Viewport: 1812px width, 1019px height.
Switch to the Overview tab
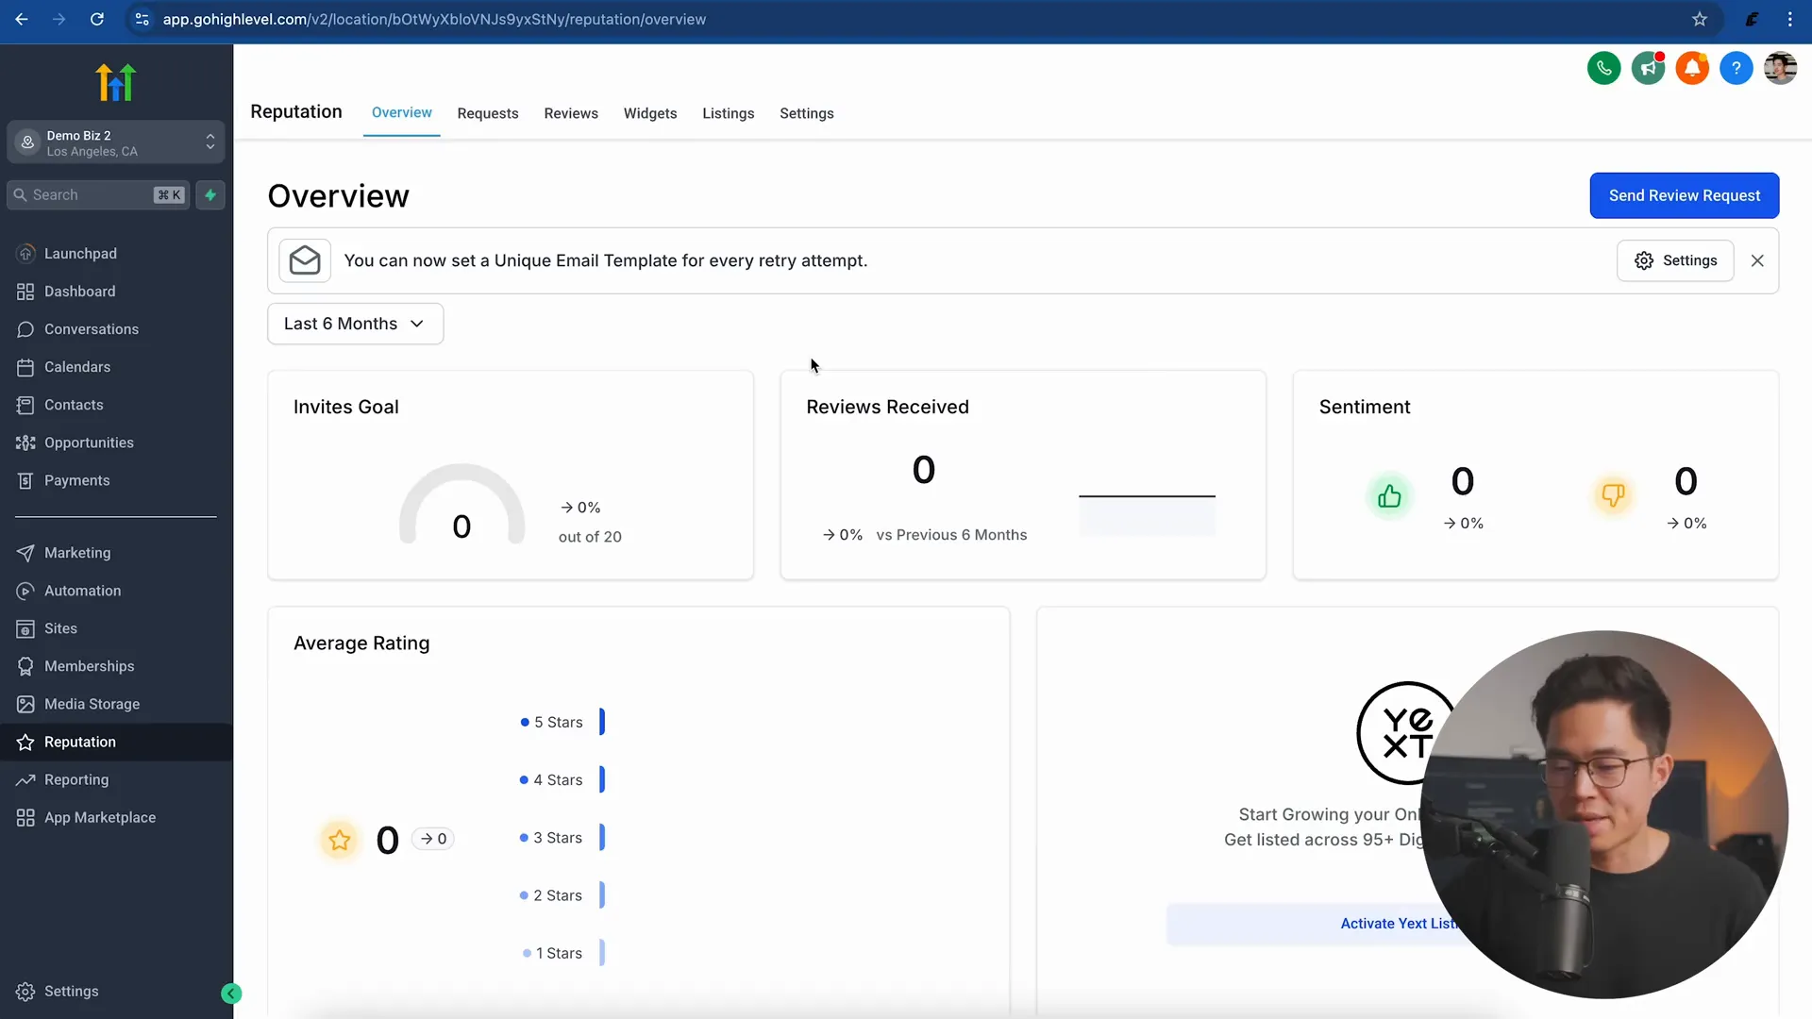402,112
